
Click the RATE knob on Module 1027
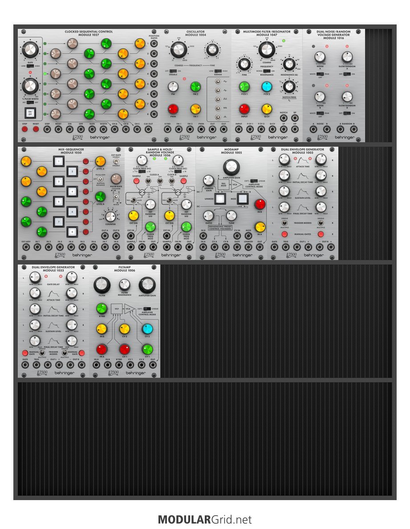tap(30, 50)
